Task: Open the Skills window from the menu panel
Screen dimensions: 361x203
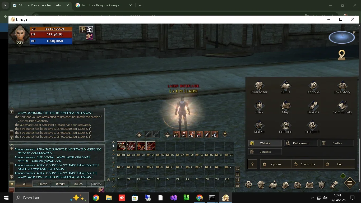Action: pyautogui.click(x=285, y=88)
